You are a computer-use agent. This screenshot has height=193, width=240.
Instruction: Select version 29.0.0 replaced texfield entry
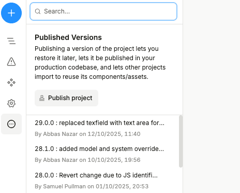[x=103, y=128]
